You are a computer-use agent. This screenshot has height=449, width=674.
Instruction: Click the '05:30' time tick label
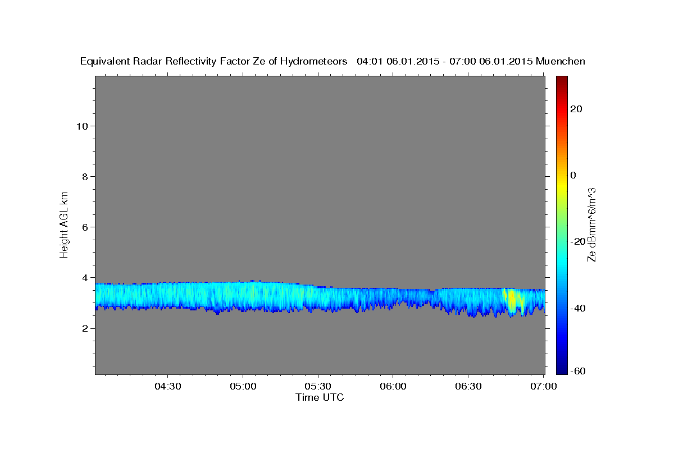318,386
